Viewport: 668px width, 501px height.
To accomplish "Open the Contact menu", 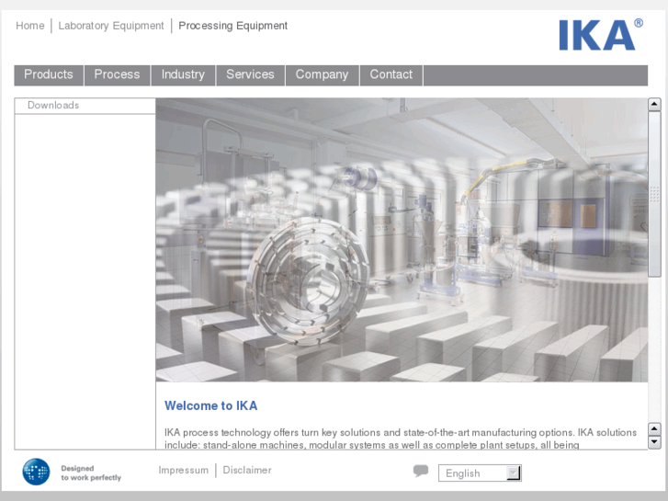I will (391, 75).
